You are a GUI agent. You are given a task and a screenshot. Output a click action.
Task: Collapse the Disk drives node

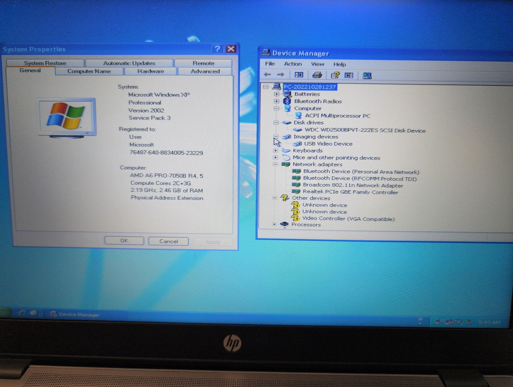point(276,123)
